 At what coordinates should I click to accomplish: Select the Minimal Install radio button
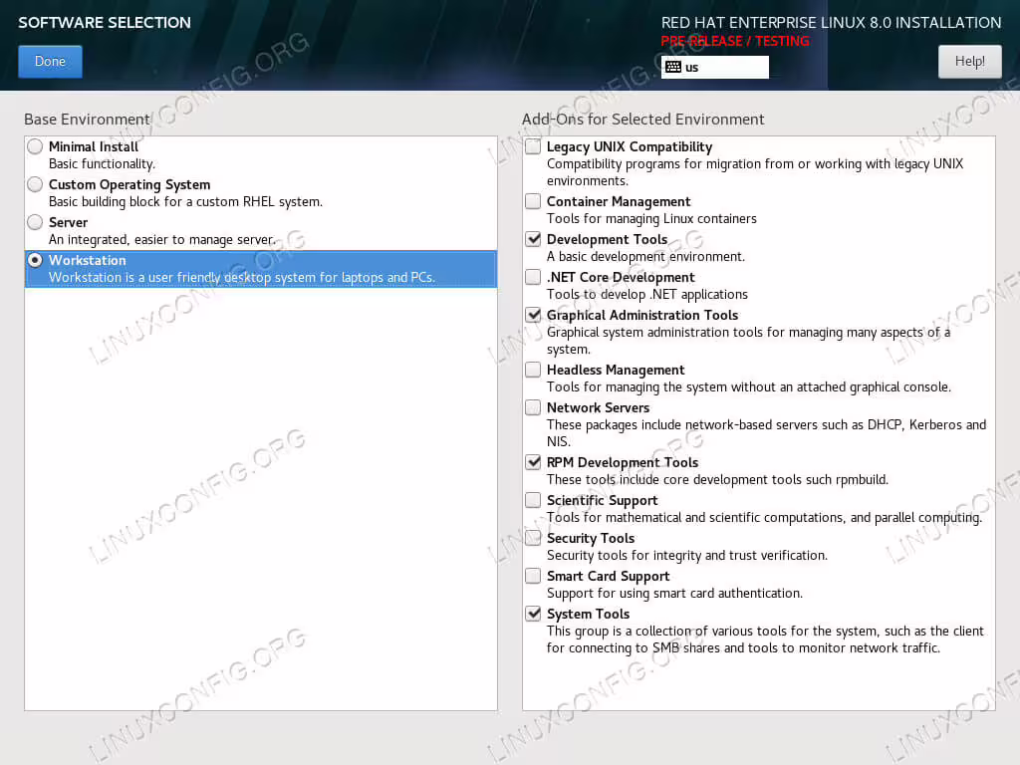(35, 147)
